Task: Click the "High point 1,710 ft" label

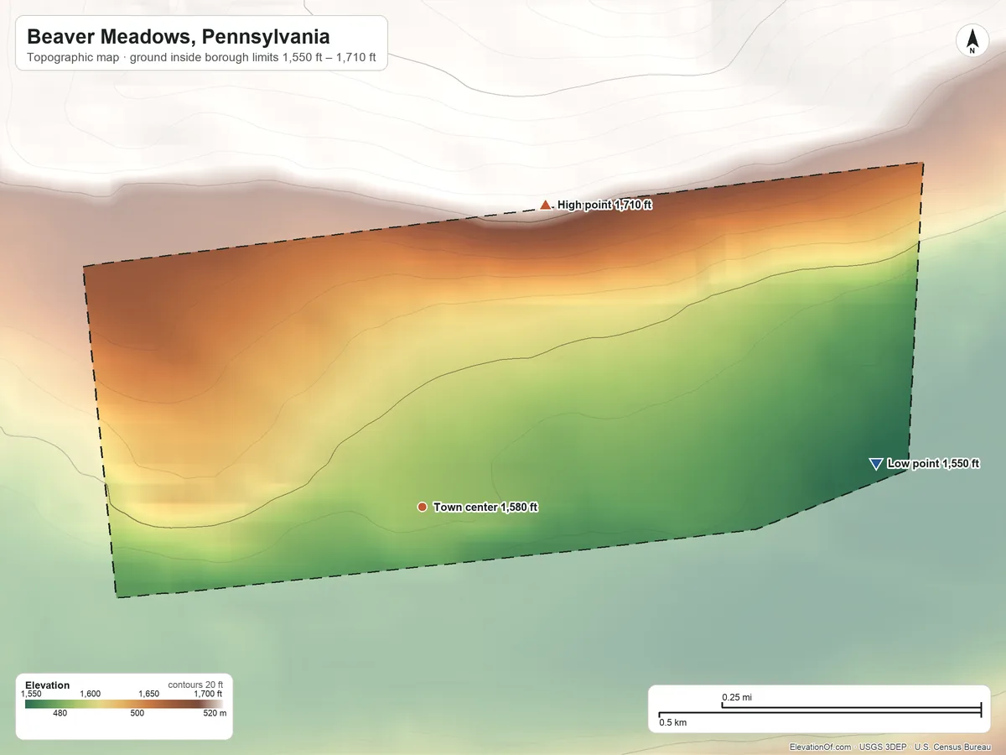Action: click(x=604, y=205)
